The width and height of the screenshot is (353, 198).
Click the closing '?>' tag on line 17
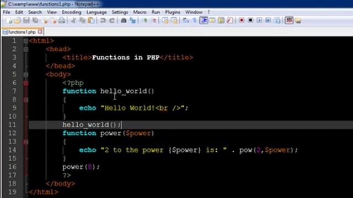pos(67,175)
